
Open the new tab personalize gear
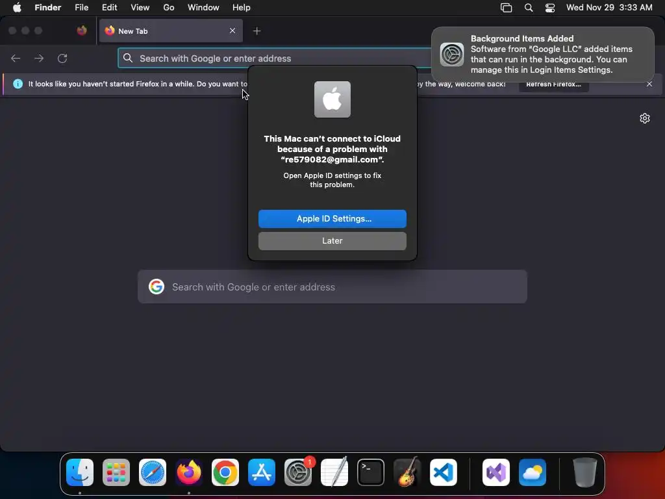pyautogui.click(x=645, y=118)
